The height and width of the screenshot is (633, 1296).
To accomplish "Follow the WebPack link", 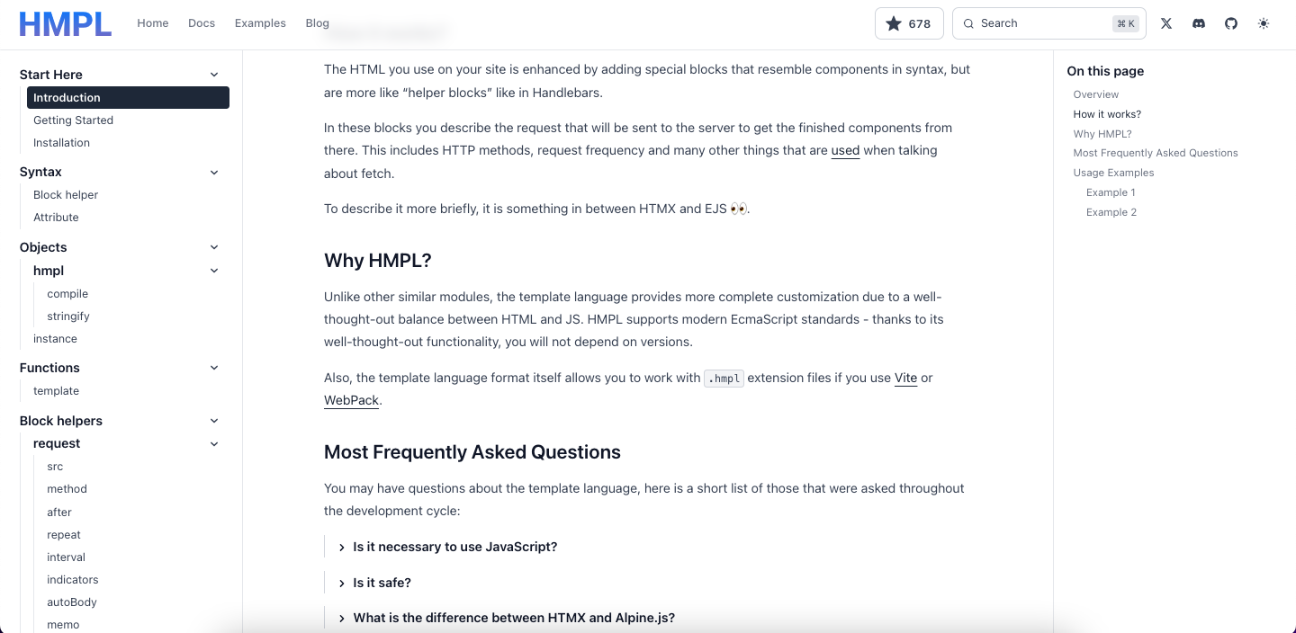I will pyautogui.click(x=351, y=400).
